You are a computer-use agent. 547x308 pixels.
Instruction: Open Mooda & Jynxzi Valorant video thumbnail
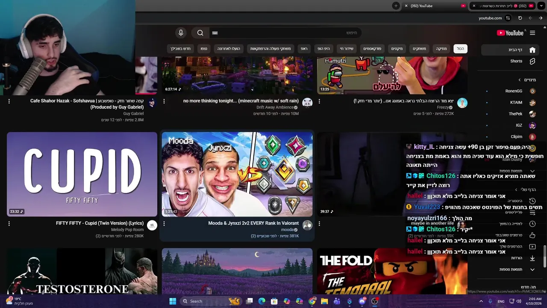[237, 174]
